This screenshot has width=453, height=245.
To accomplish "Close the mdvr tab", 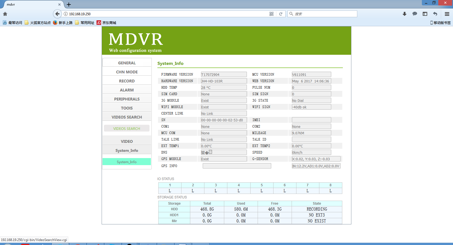I will (x=59, y=5).
